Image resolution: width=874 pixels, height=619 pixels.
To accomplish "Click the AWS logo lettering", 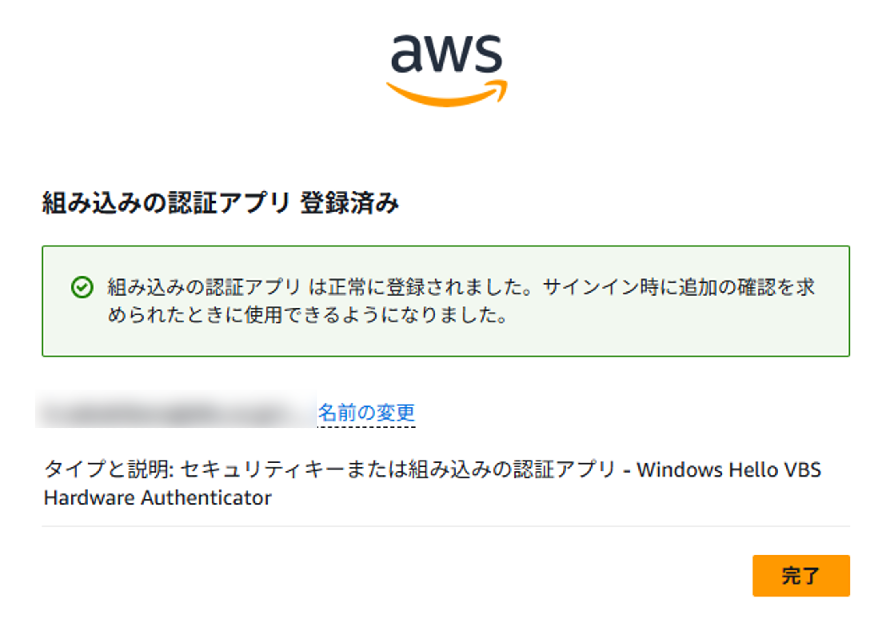I will click(446, 54).
